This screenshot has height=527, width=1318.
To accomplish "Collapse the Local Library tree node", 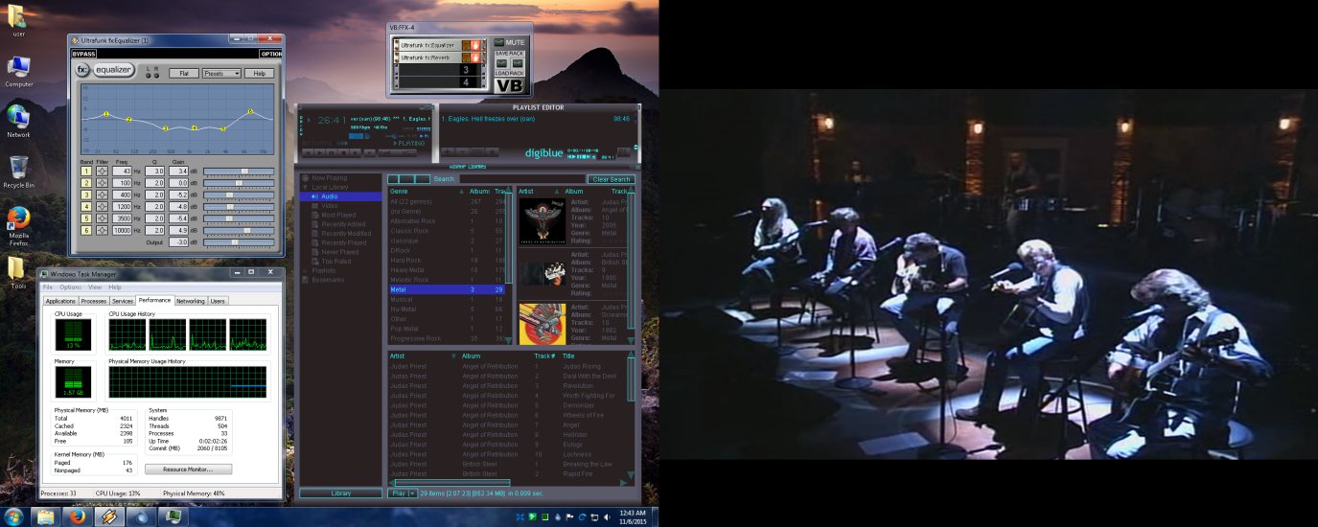I will 305,187.
